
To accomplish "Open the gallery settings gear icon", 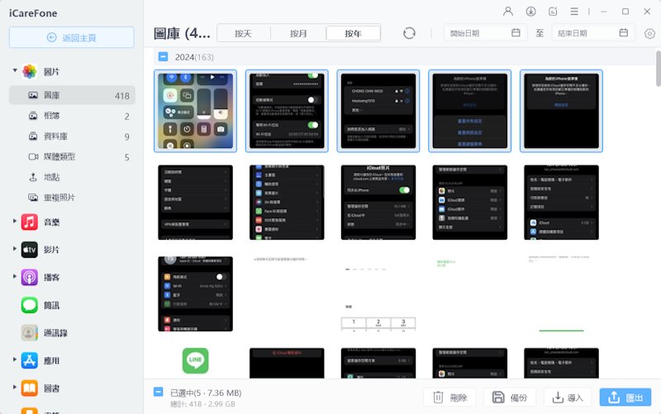I will [649, 33].
